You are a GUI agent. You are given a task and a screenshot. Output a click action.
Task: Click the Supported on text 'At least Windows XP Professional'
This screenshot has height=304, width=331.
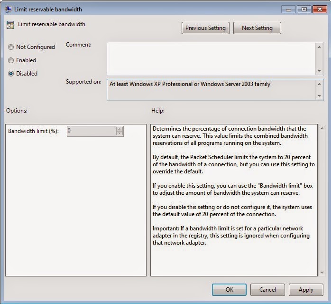[151, 84]
